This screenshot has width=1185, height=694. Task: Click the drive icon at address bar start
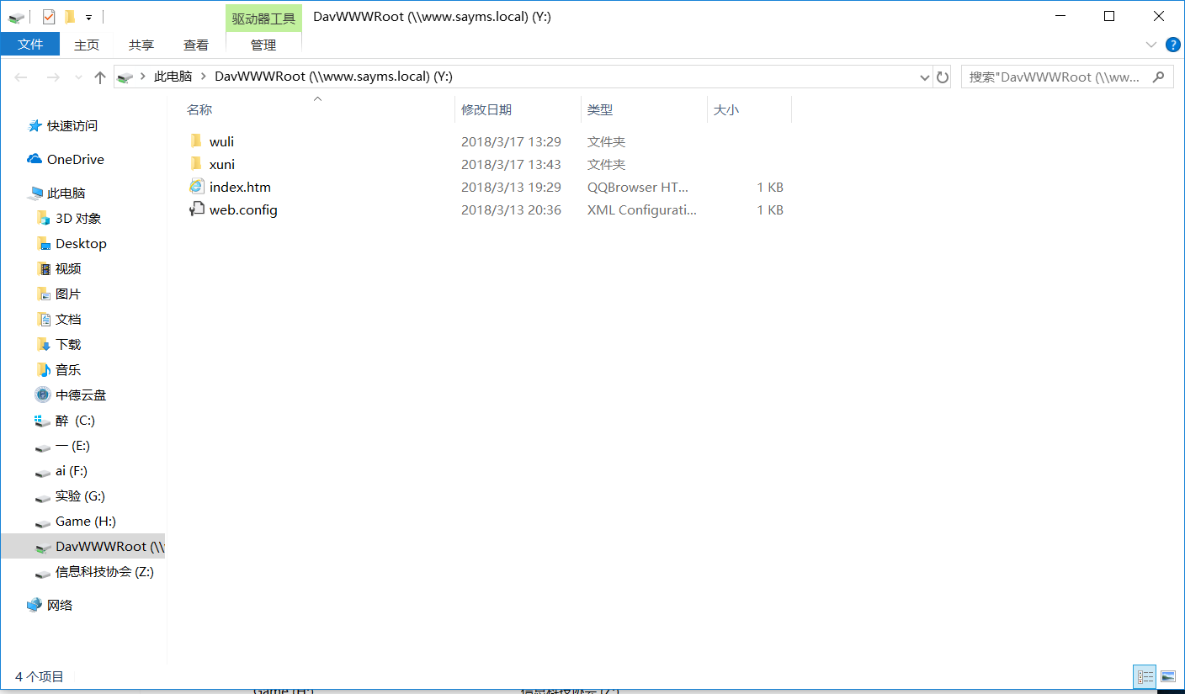pos(125,77)
